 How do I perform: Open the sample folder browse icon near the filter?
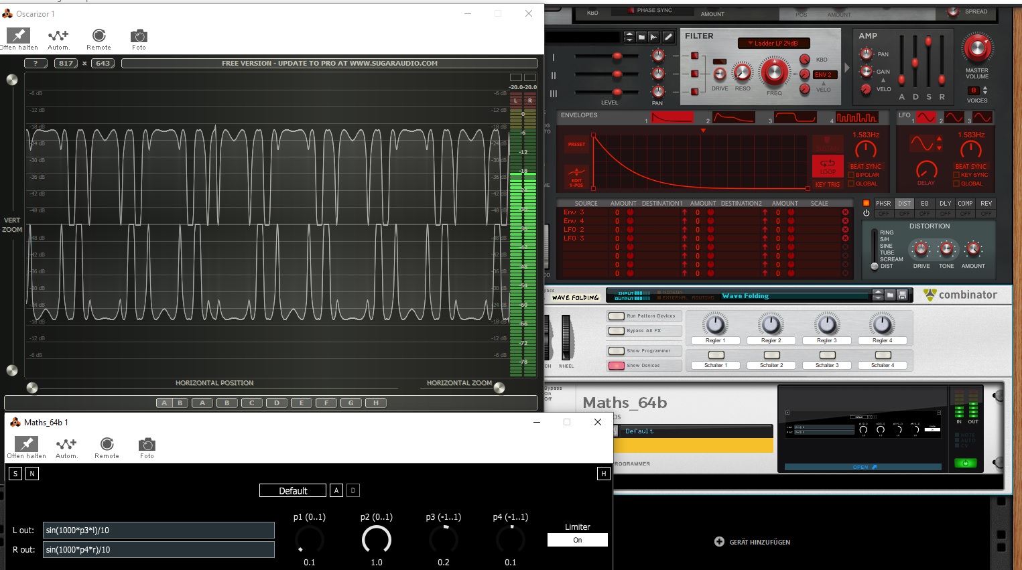pos(641,37)
